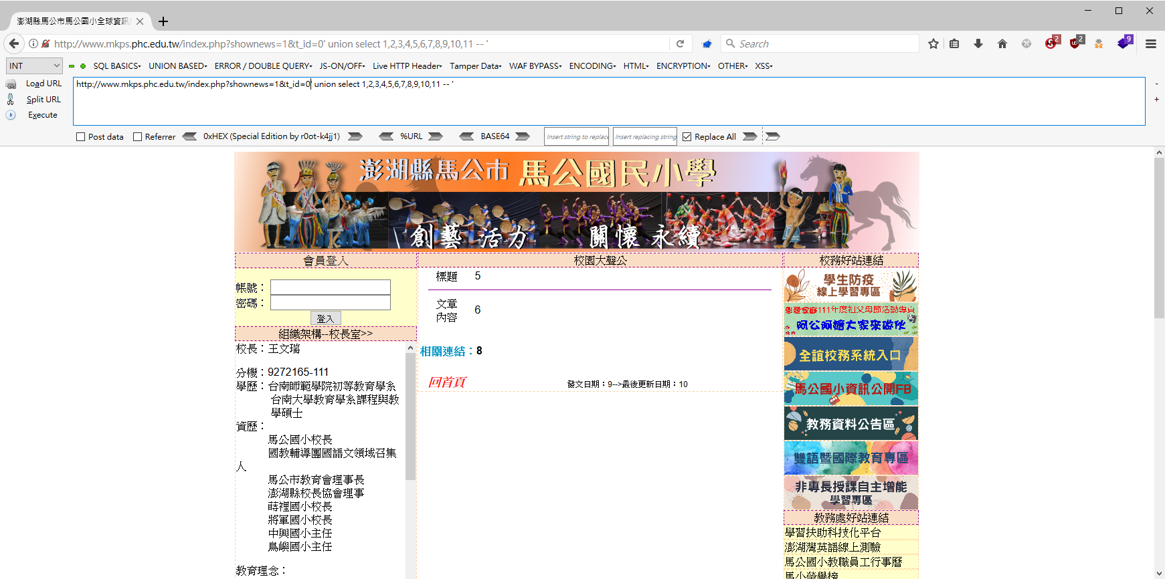Screen dimensions: 1165x579
Task: Open the ENCRYPTION menu
Action: [684, 66]
